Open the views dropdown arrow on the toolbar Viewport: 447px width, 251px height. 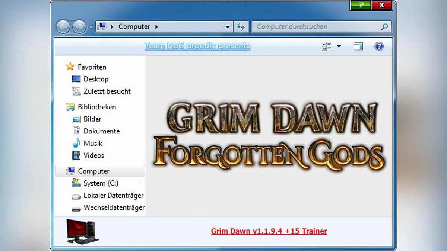tap(339, 46)
